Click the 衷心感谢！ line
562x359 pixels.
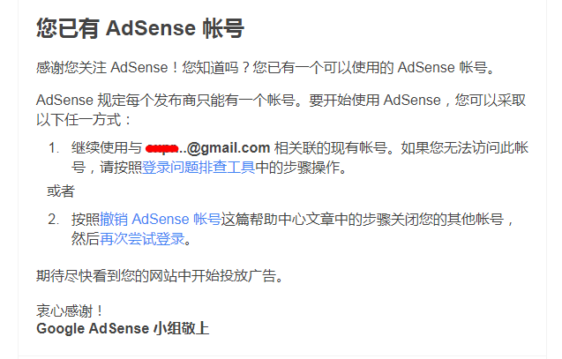pos(71,310)
